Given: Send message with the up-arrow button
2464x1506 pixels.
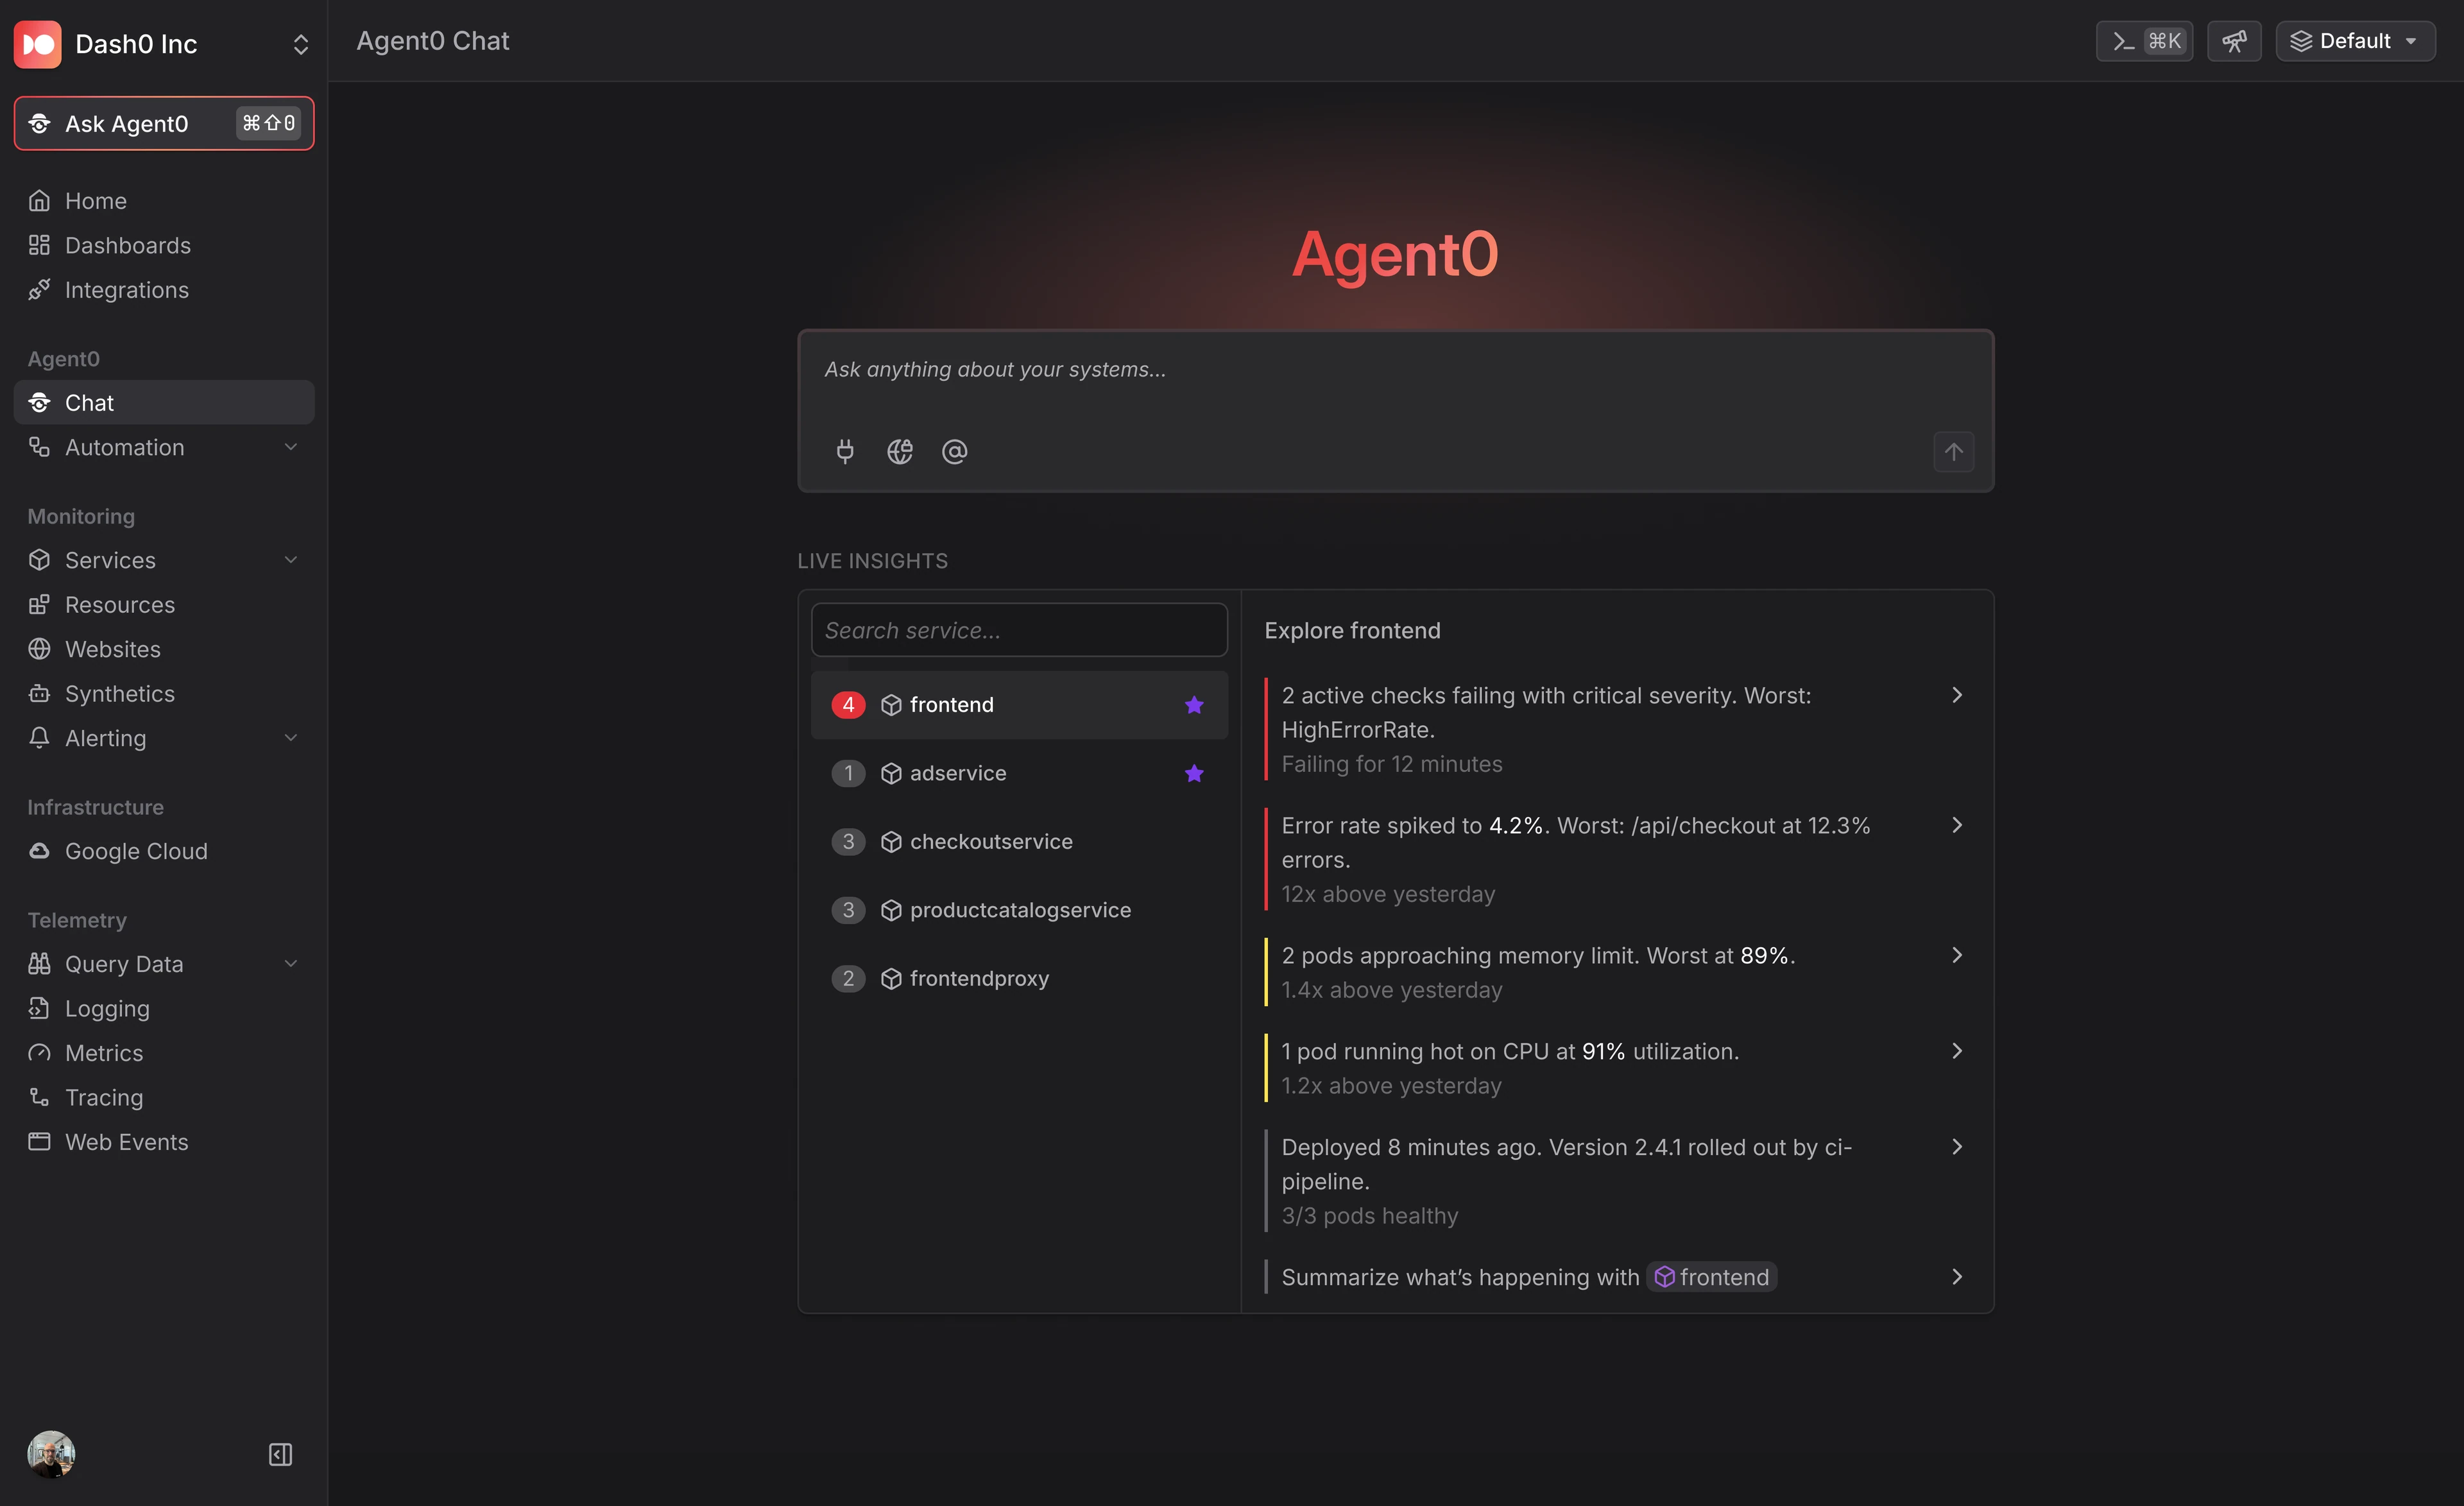Looking at the screenshot, I should 1953,452.
